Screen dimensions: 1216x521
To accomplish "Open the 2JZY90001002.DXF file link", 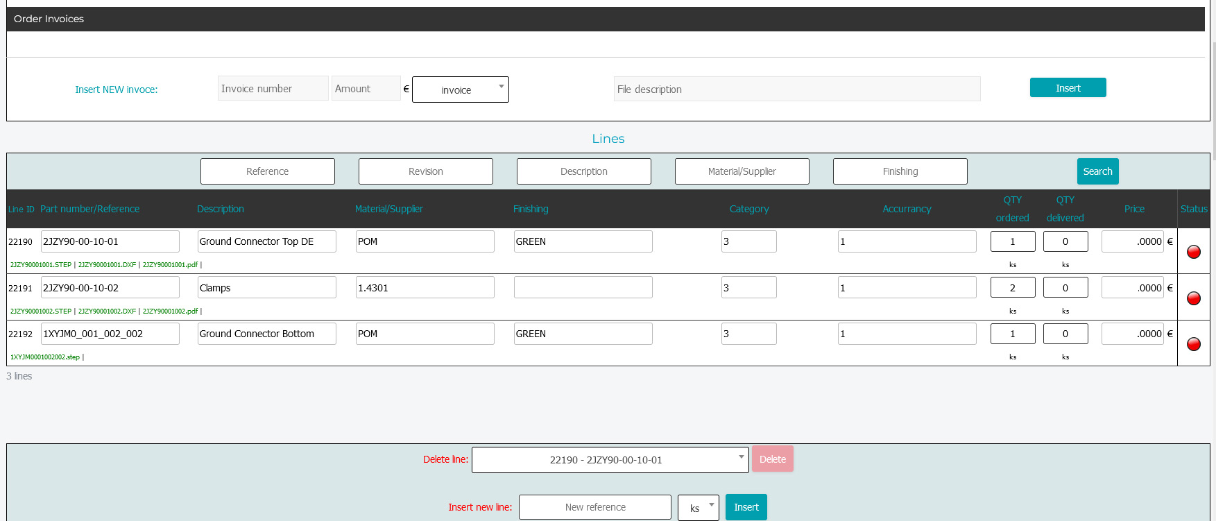I will click(107, 311).
